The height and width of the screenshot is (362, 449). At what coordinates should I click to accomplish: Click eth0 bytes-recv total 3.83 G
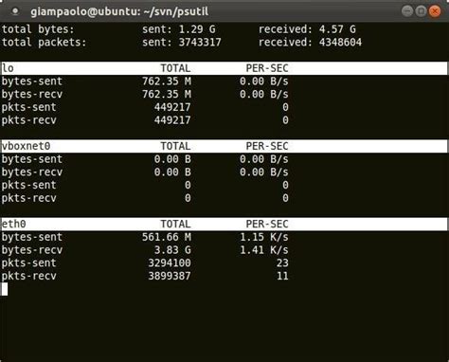tap(172, 250)
